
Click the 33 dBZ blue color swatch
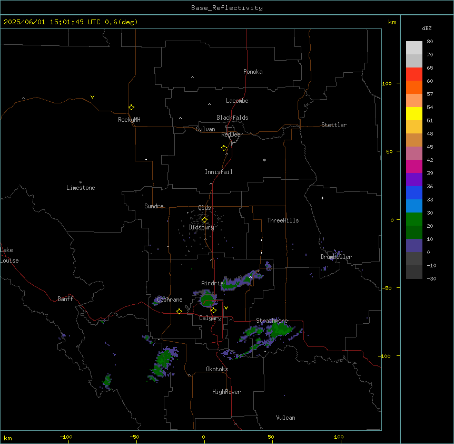[x=414, y=192]
